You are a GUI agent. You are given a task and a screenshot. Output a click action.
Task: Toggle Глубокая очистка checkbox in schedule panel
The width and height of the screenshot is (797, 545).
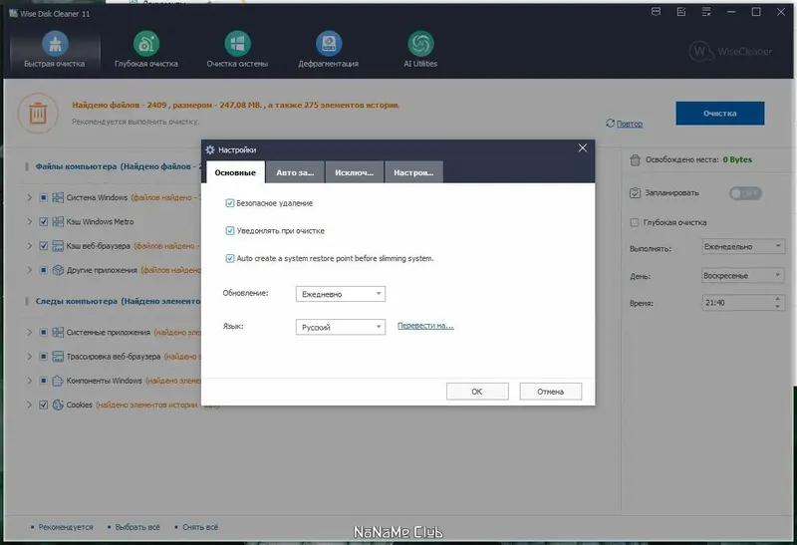(635, 222)
